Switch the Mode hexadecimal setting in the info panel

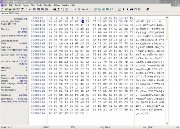[x=21, y=76]
